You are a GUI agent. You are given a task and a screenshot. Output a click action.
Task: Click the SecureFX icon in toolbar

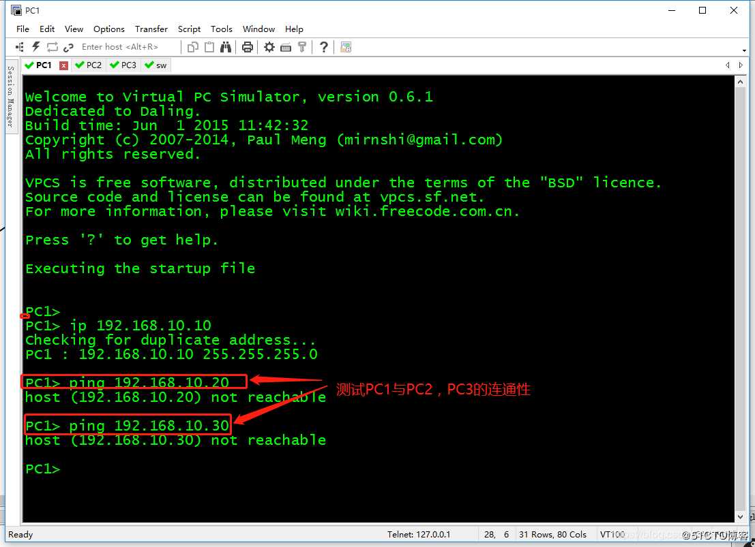346,47
